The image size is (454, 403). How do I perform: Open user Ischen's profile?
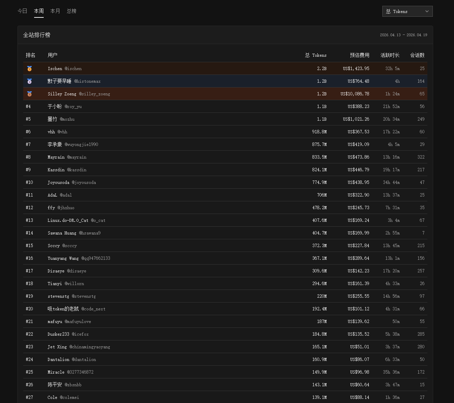point(65,69)
